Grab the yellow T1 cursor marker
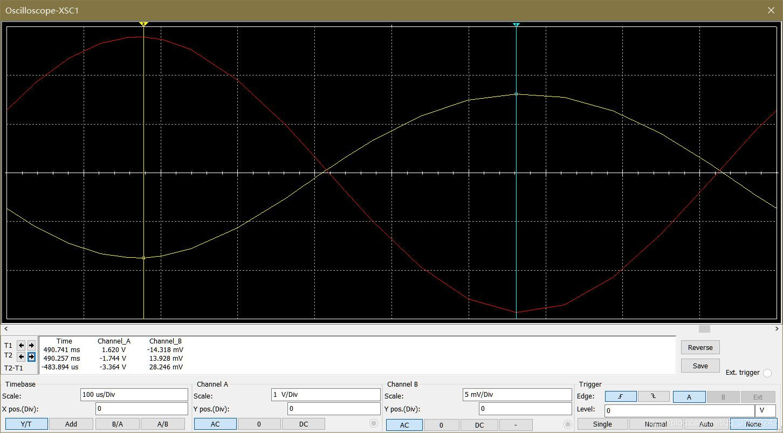Image resolution: width=783 pixels, height=433 pixels. click(143, 24)
